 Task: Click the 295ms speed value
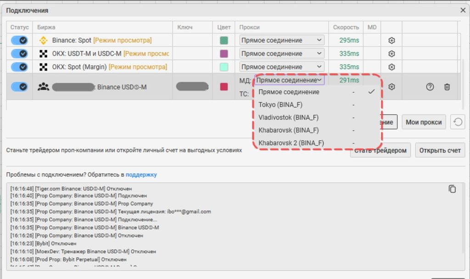click(349, 40)
